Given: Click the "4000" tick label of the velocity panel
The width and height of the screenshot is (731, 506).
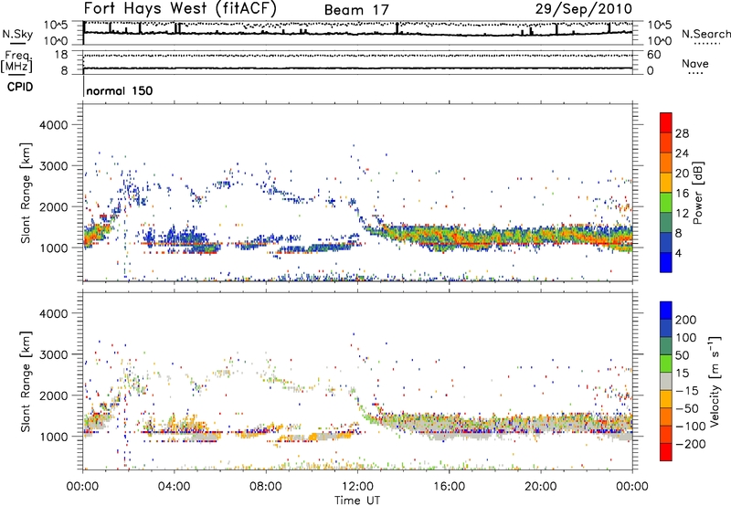Looking at the screenshot, I should click(x=53, y=313).
